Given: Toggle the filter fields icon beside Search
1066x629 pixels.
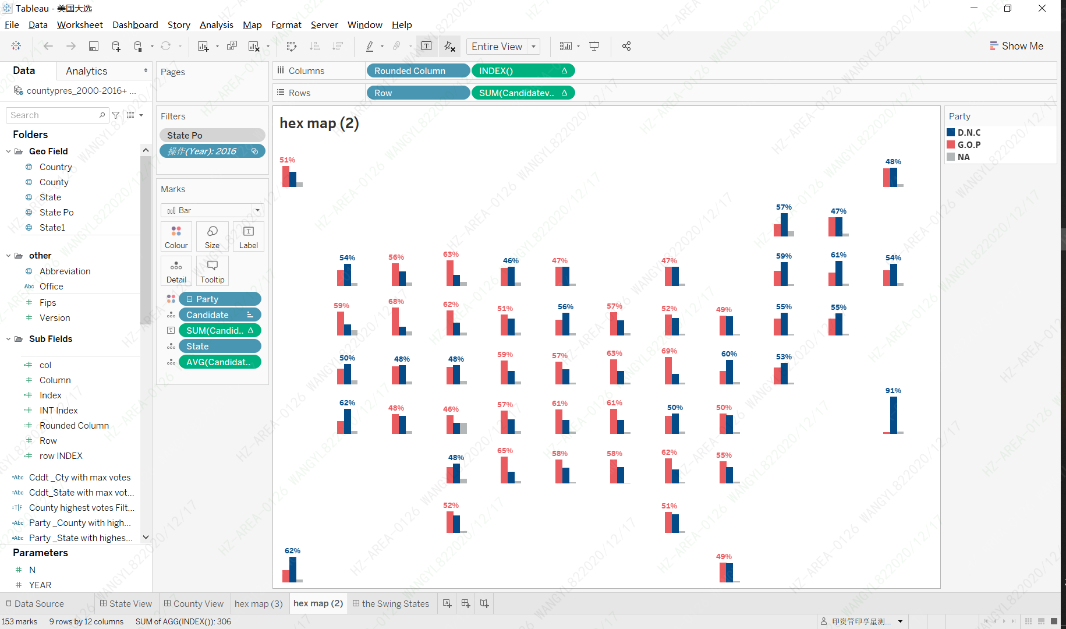Looking at the screenshot, I should [116, 115].
